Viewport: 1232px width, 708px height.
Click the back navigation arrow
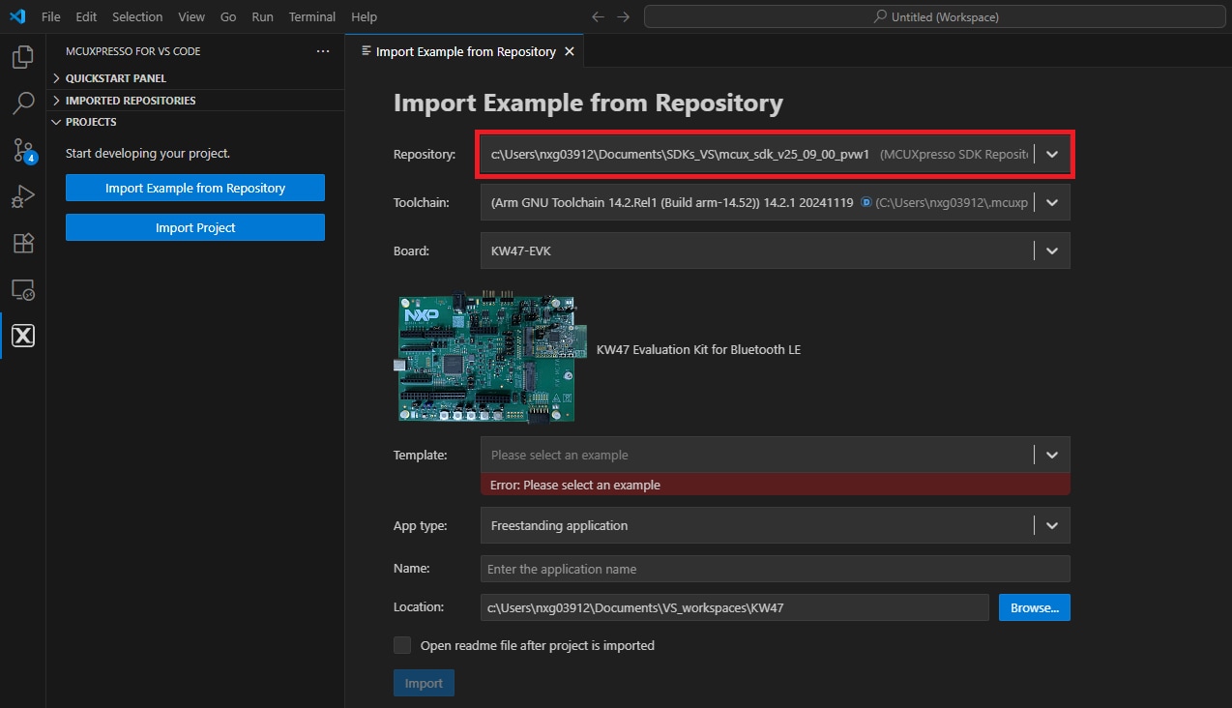[x=598, y=16]
